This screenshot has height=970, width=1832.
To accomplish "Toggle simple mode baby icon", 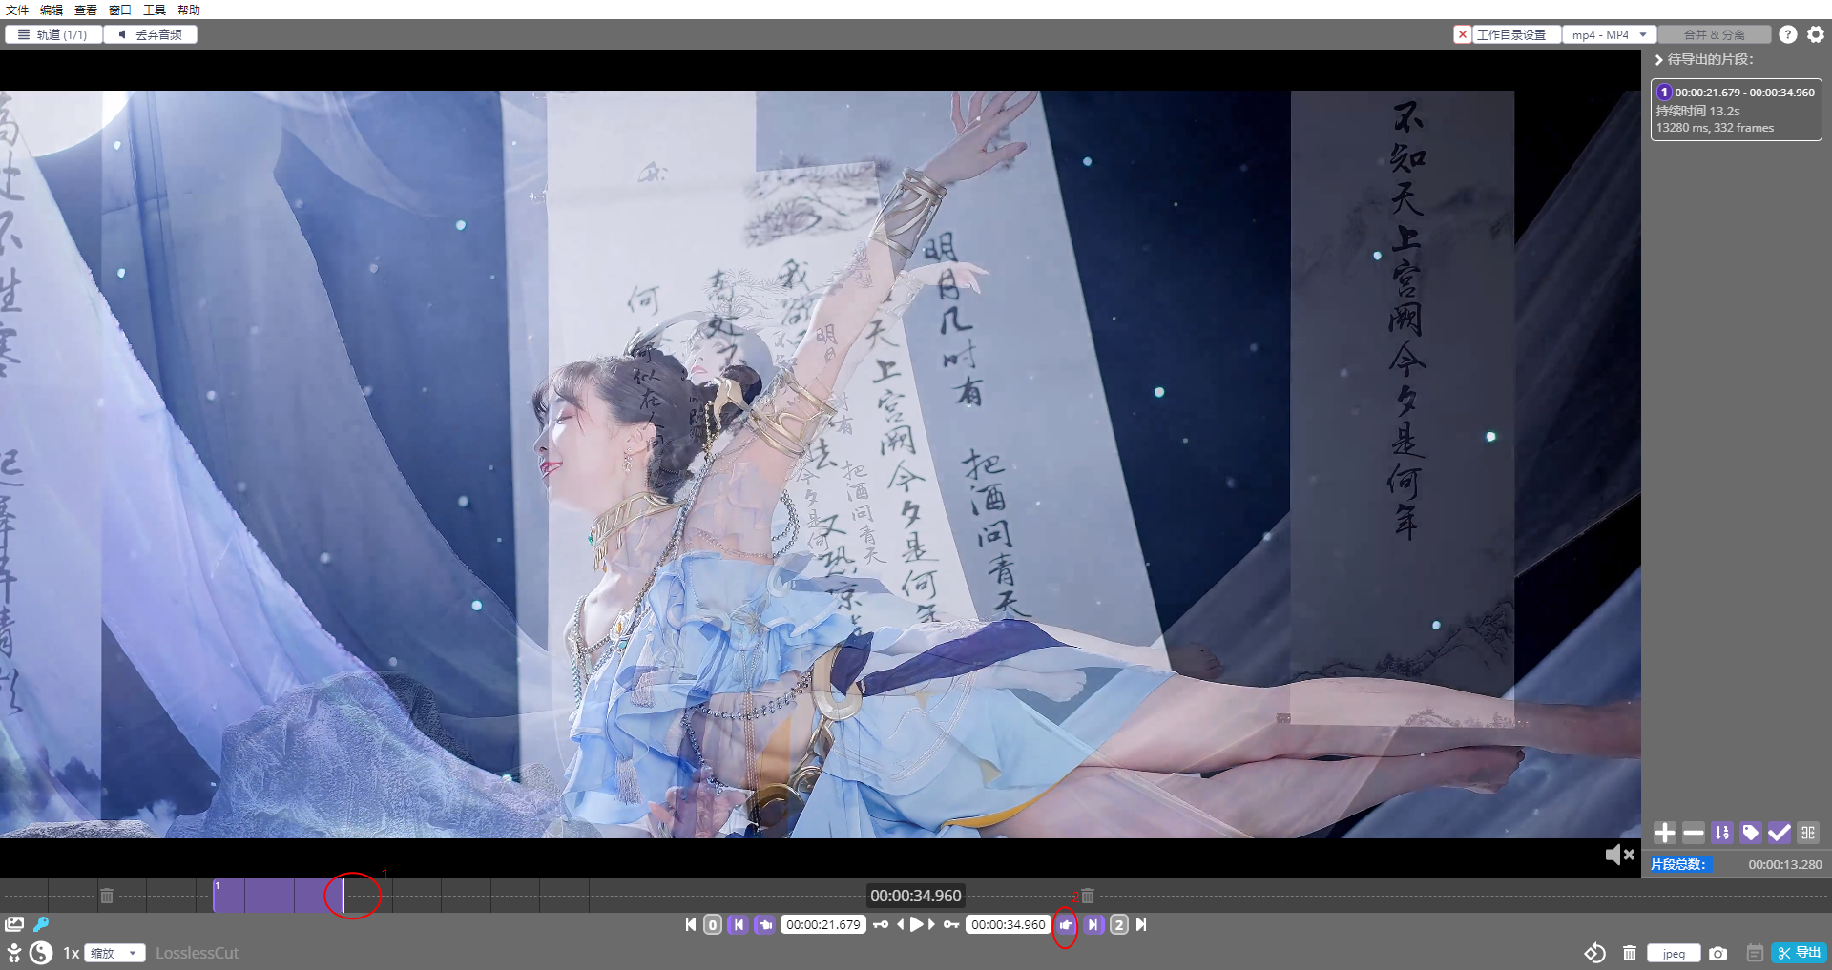I will click(x=14, y=953).
